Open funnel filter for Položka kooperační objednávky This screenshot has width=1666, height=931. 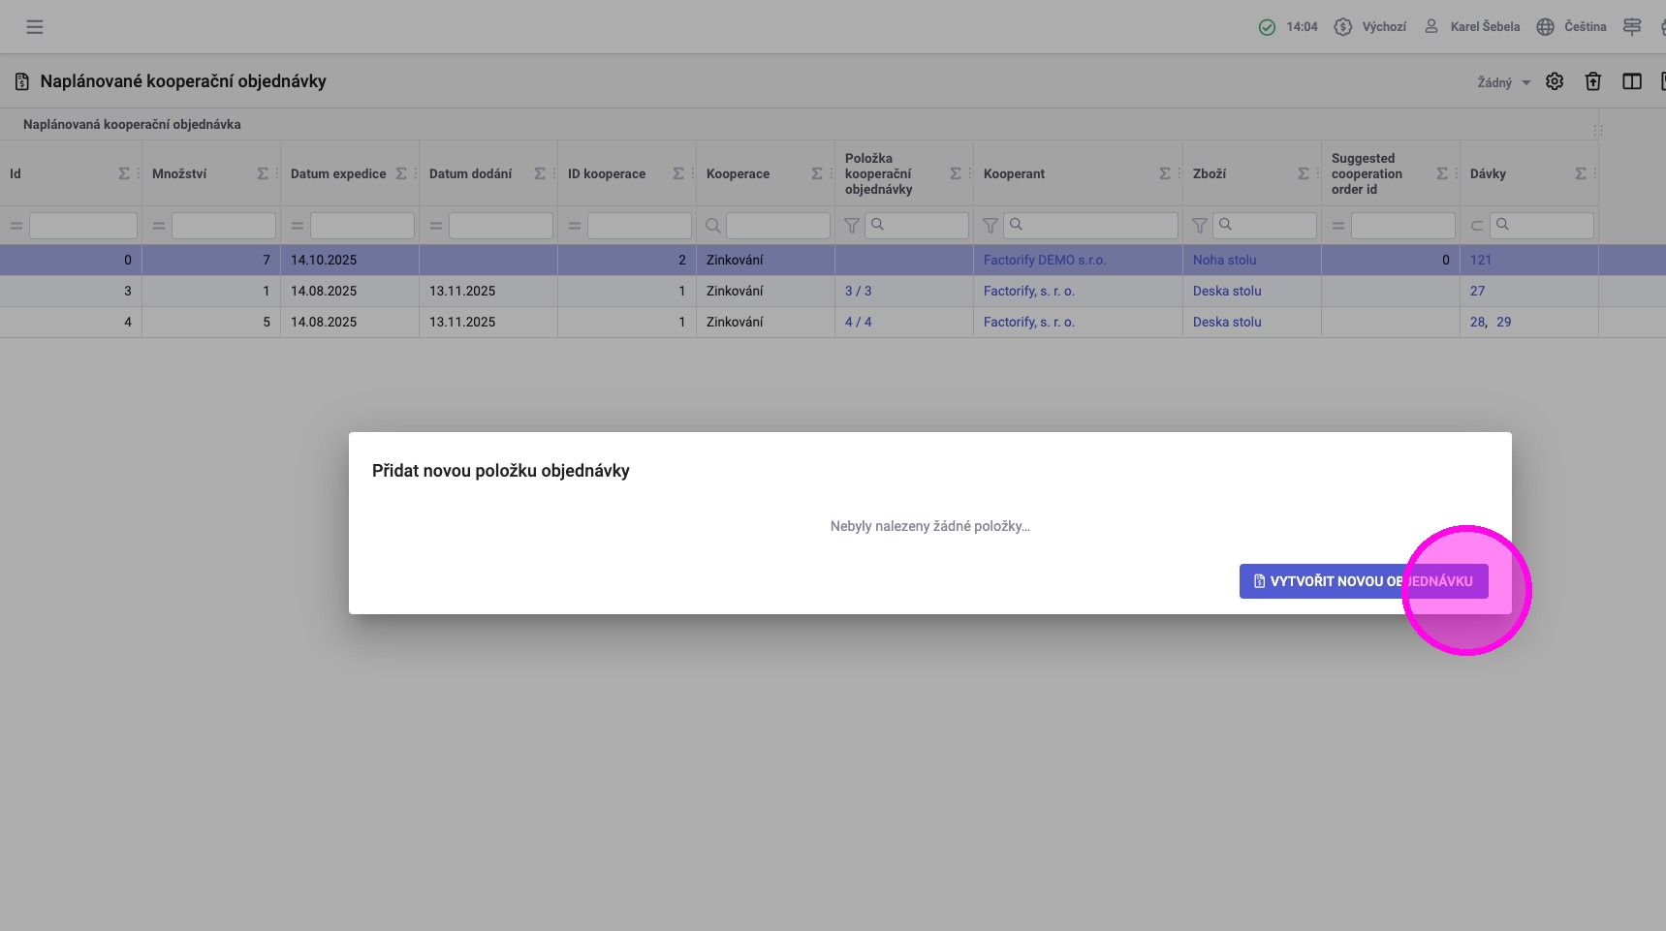tap(852, 226)
